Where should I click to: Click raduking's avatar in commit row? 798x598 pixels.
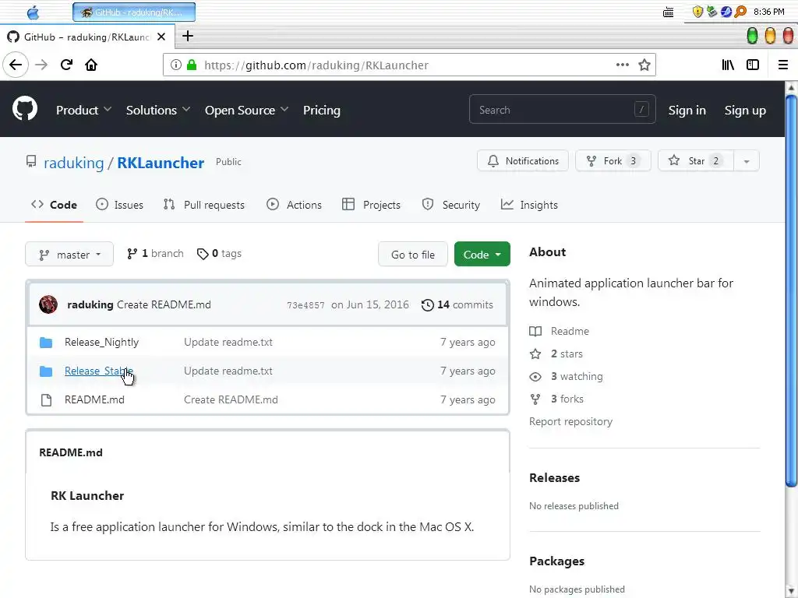tap(48, 304)
